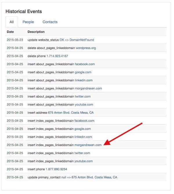
Task: Open morgandrexen.com in about_pages row
Action: [88, 88]
